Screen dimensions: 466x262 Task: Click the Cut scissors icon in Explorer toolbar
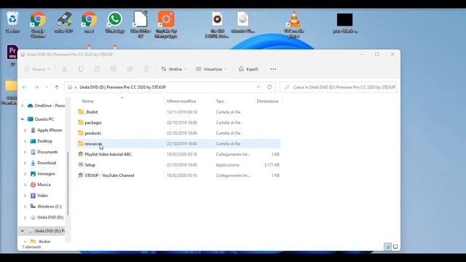(64, 69)
